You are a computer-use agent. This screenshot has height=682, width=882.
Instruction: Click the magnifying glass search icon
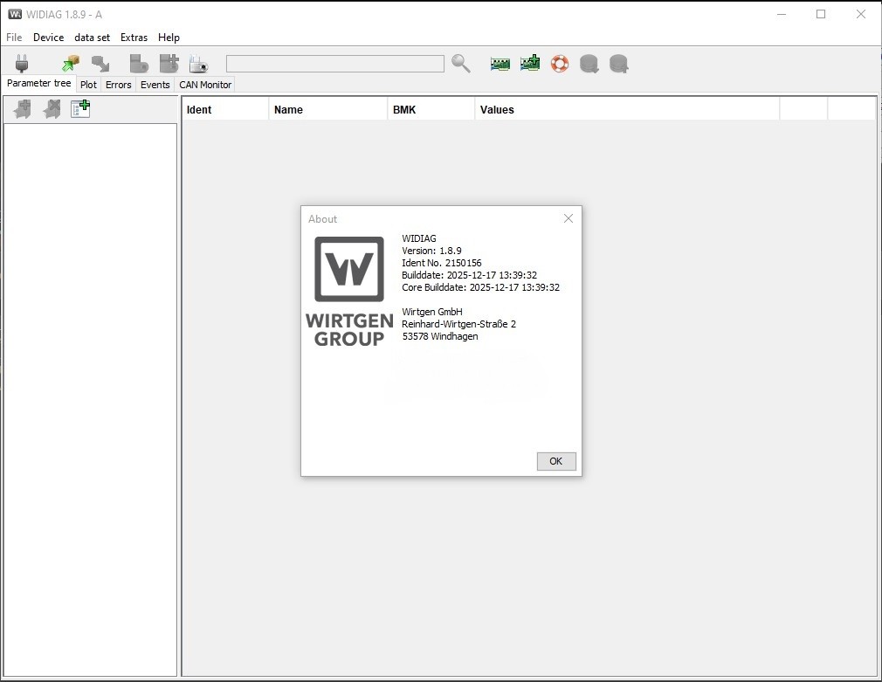(x=461, y=64)
